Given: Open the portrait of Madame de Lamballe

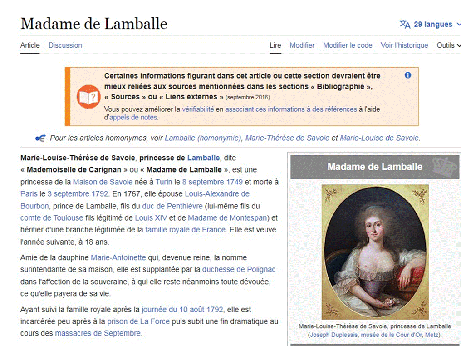Looking at the screenshot, I should click(375, 252).
